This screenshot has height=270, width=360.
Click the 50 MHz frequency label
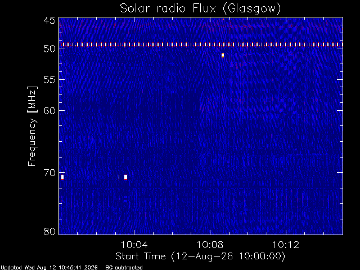(49, 49)
